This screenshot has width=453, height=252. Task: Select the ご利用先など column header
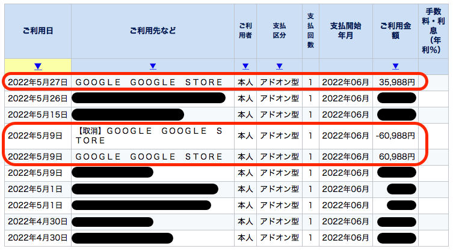(x=152, y=31)
